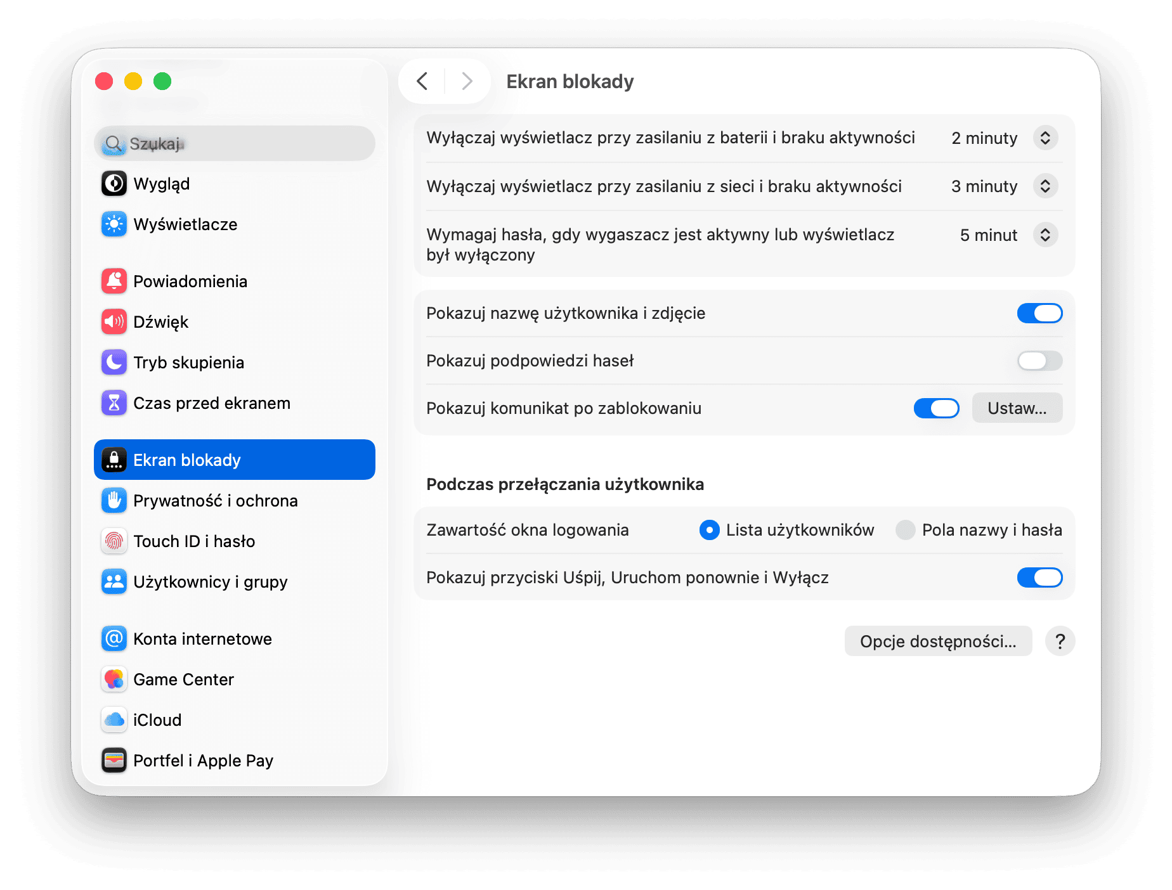The image size is (1172, 890).
Task: Select Pola nazwy i hasła radio option
Action: pos(906,530)
